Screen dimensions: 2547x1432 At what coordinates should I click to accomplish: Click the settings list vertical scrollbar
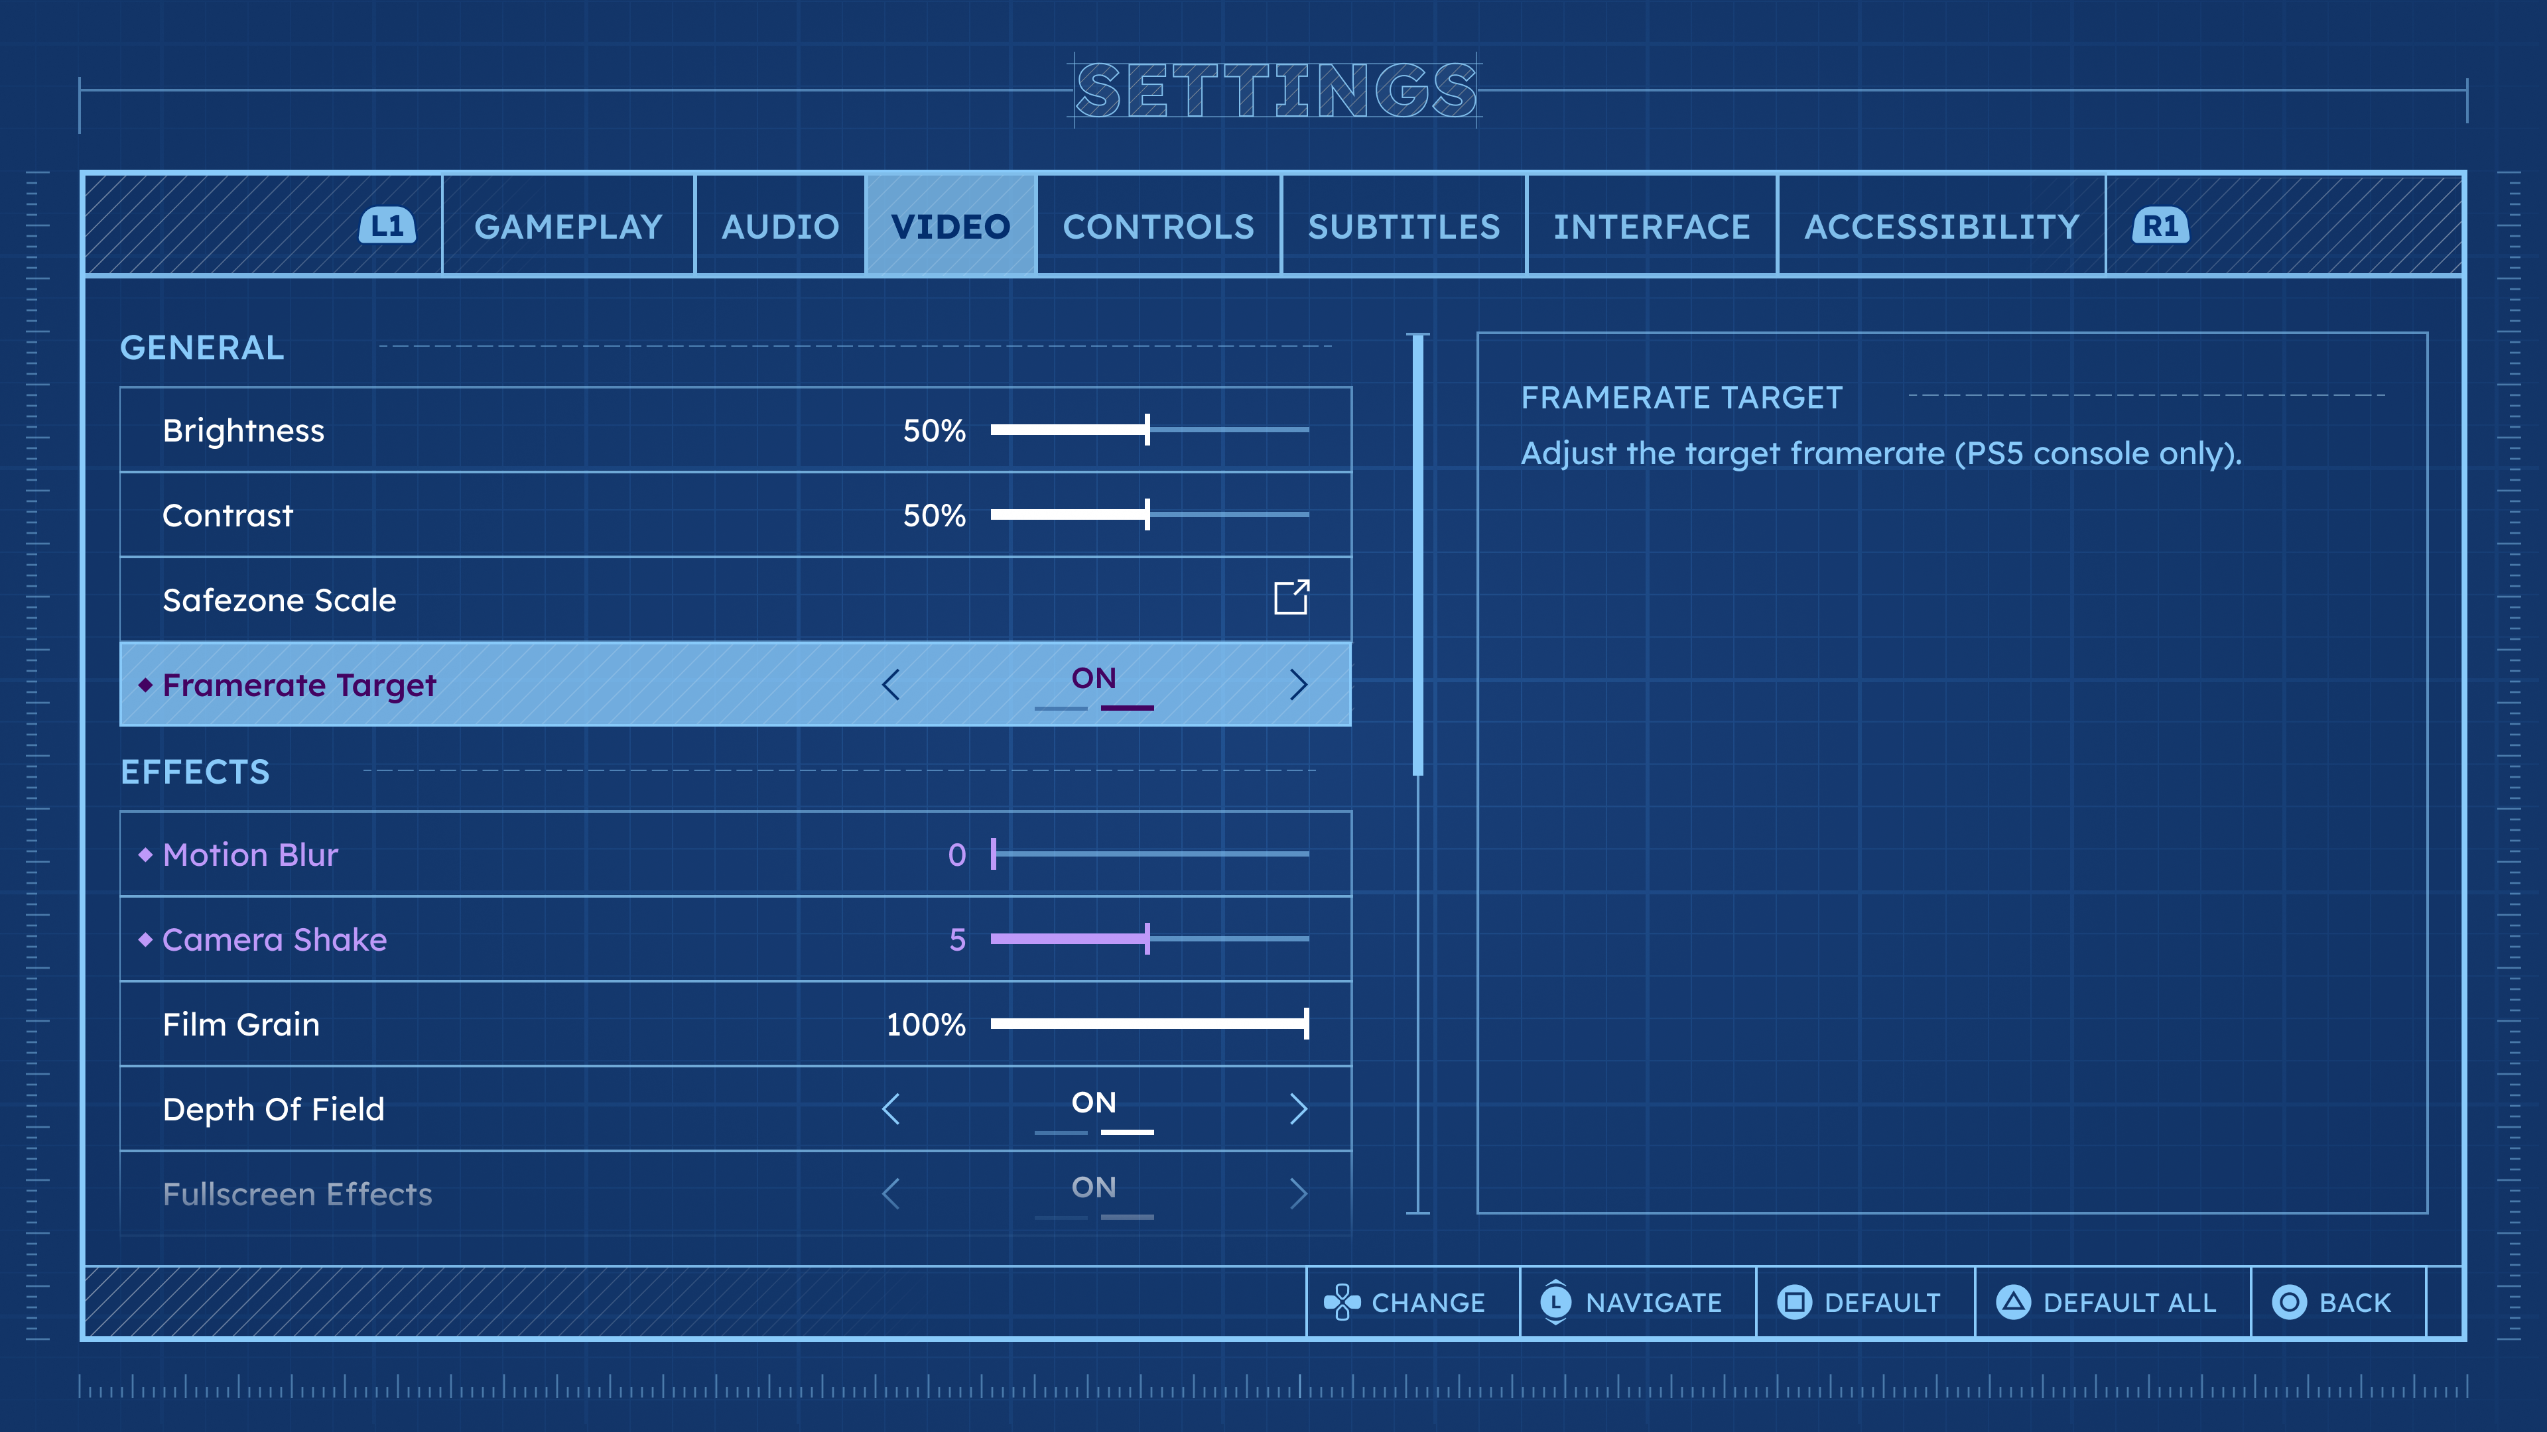pyautogui.click(x=1418, y=556)
